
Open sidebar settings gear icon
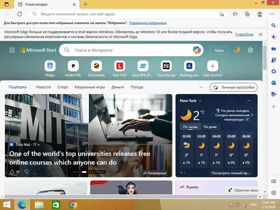(x=273, y=193)
